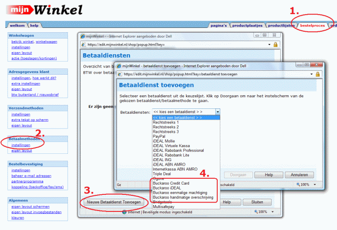Click the Help button in Betaaldienst toevoegen popup
Screen dimensions: 337x230
pyautogui.click(x=269, y=175)
